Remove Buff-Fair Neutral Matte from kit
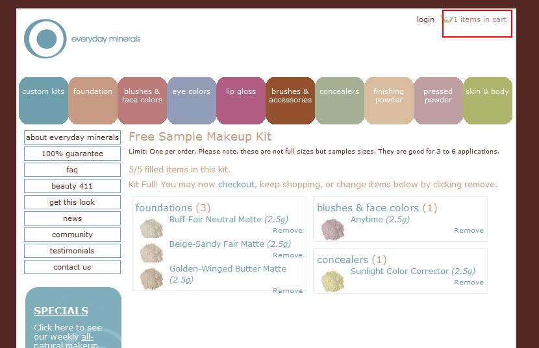Image resolution: width=539 pixels, height=348 pixels. pyautogui.click(x=288, y=230)
